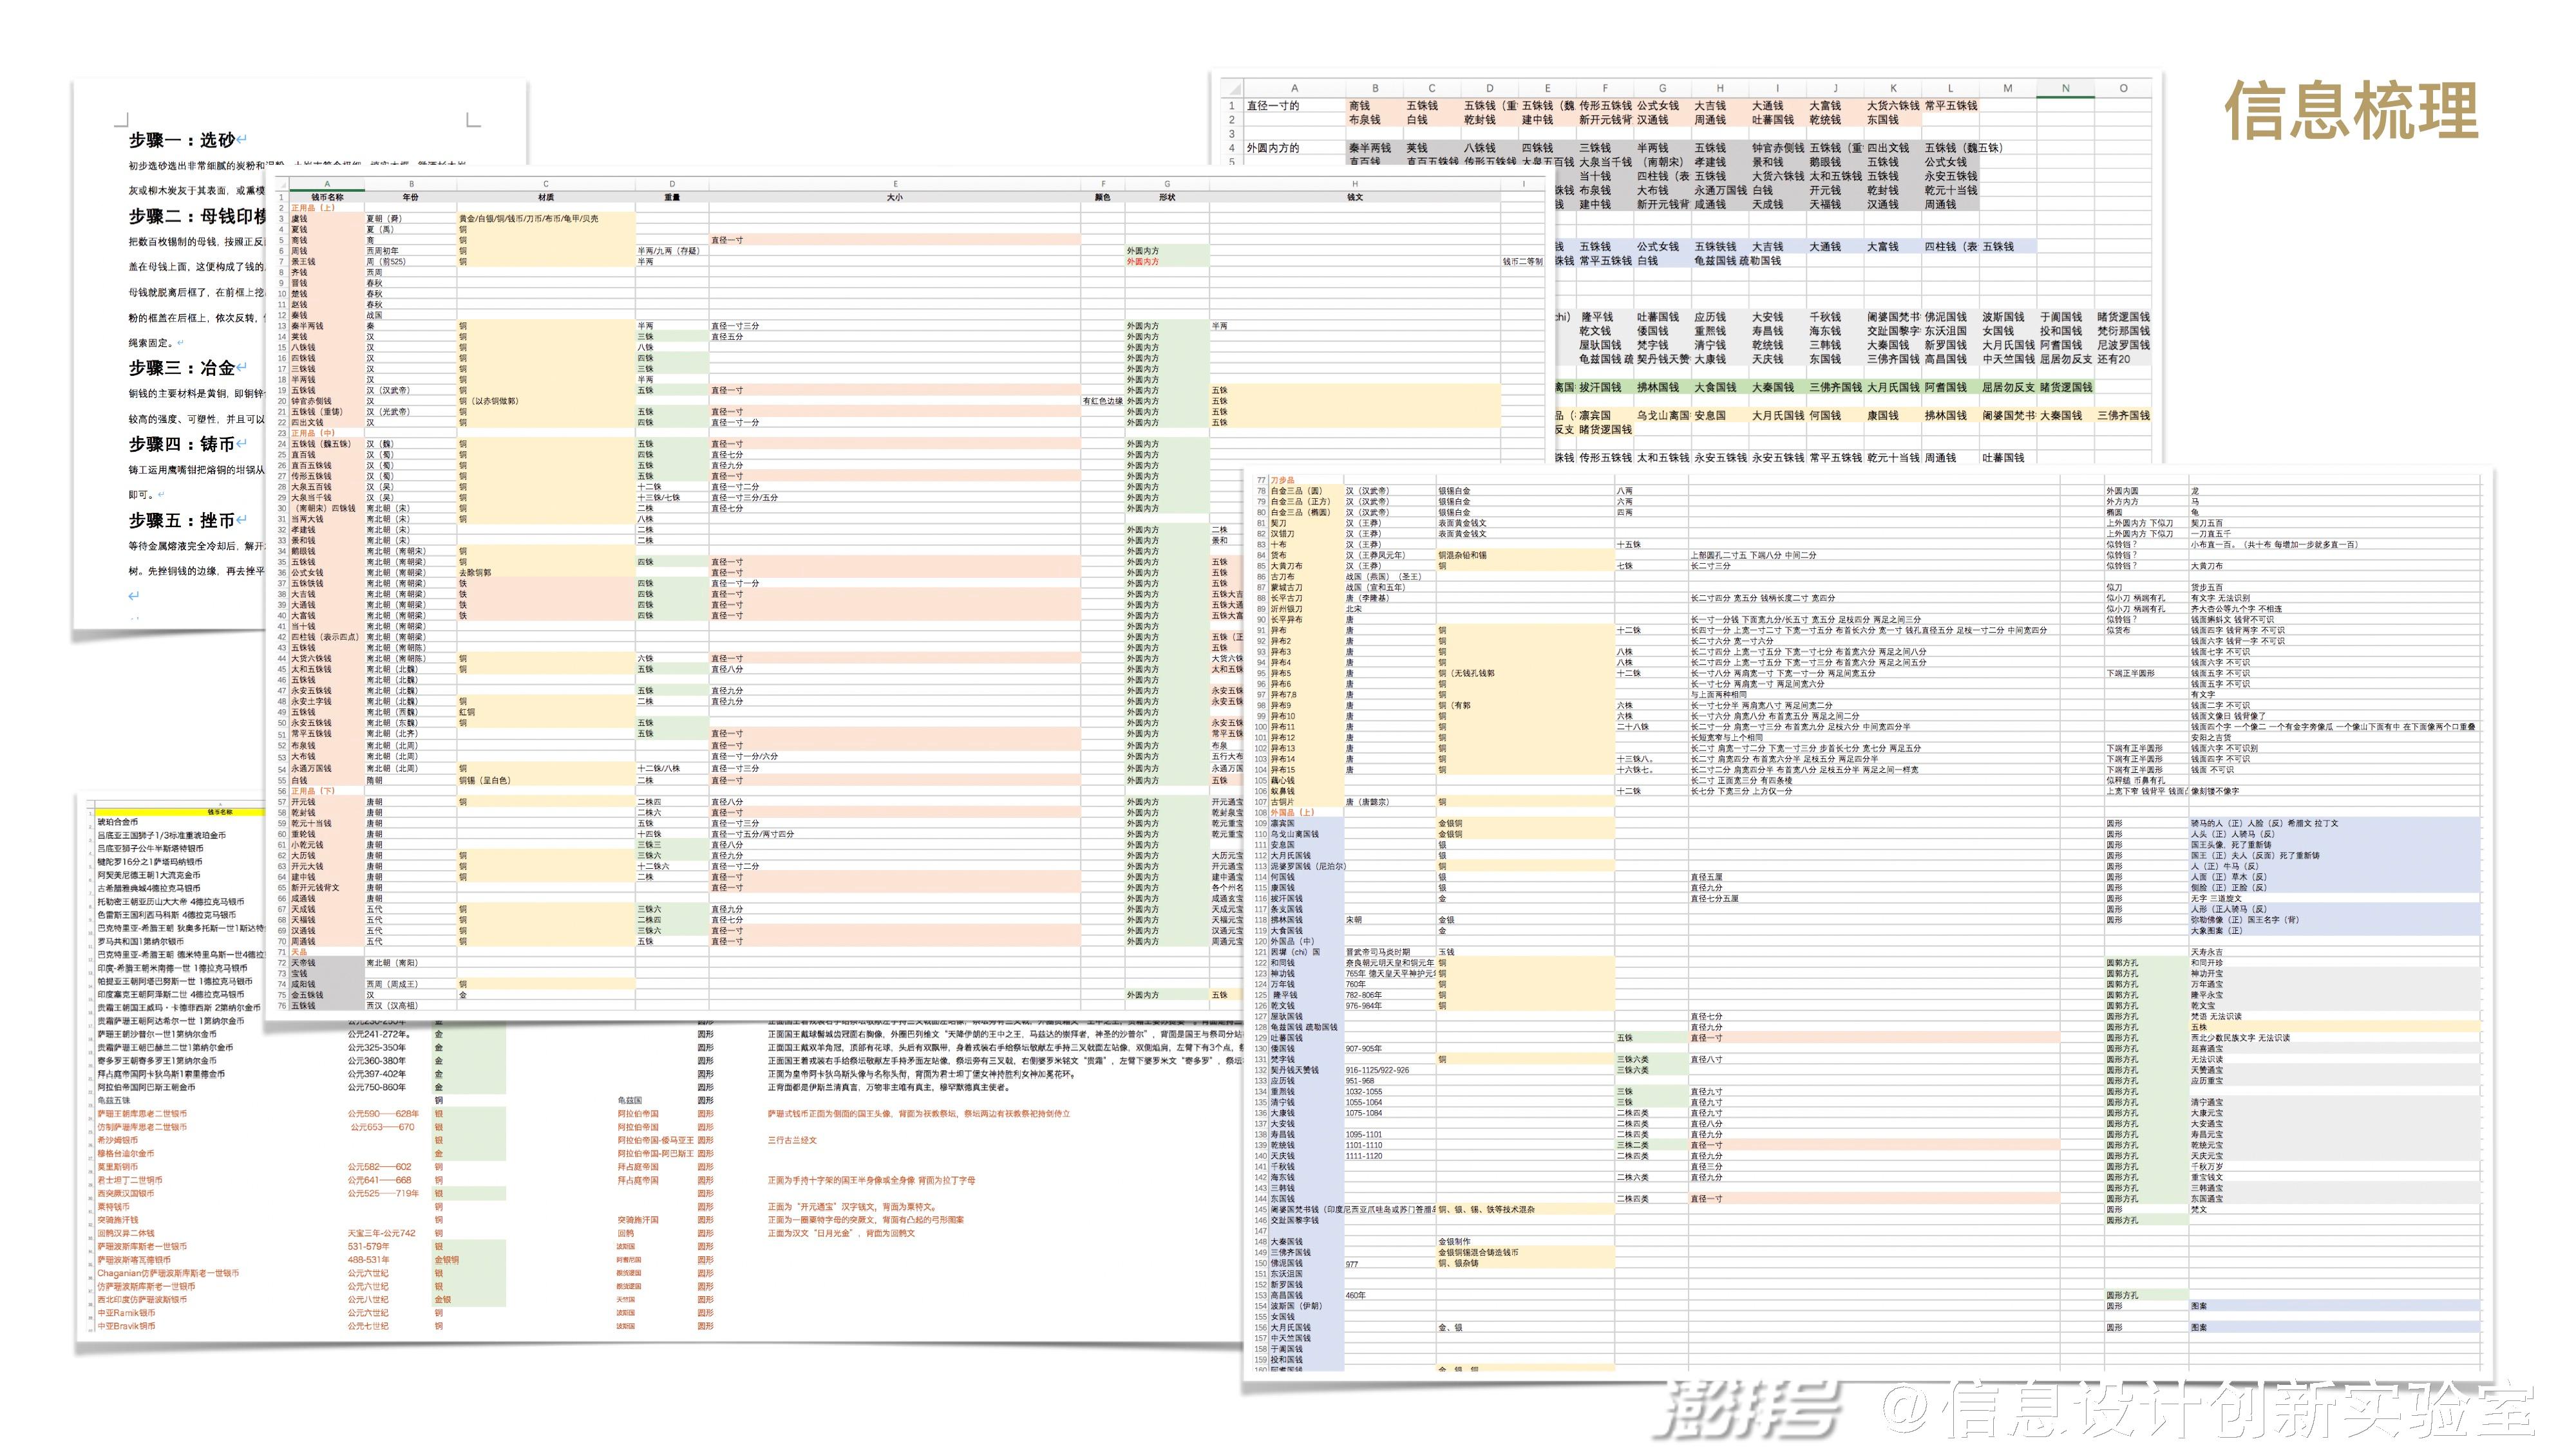Select the 有红色边缘 color cell
The image size is (2576, 1448).
(x=1103, y=401)
